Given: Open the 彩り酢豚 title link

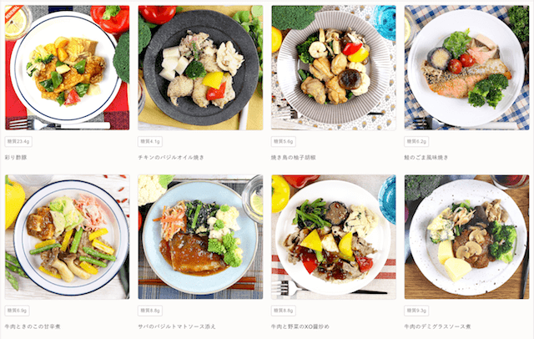Looking at the screenshot, I should (16, 158).
